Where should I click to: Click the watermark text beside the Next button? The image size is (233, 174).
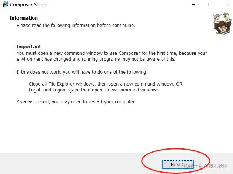tap(210, 165)
